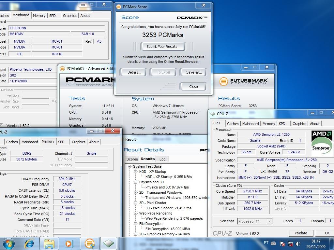Viewport: 334px width, 250px height.
Task: Click the Core Speed 2758.1 MHz field
Action: pos(253,191)
